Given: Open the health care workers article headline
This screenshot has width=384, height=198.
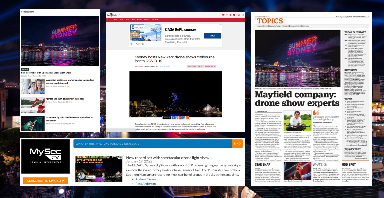Looking at the screenshot, I should click(x=70, y=82).
